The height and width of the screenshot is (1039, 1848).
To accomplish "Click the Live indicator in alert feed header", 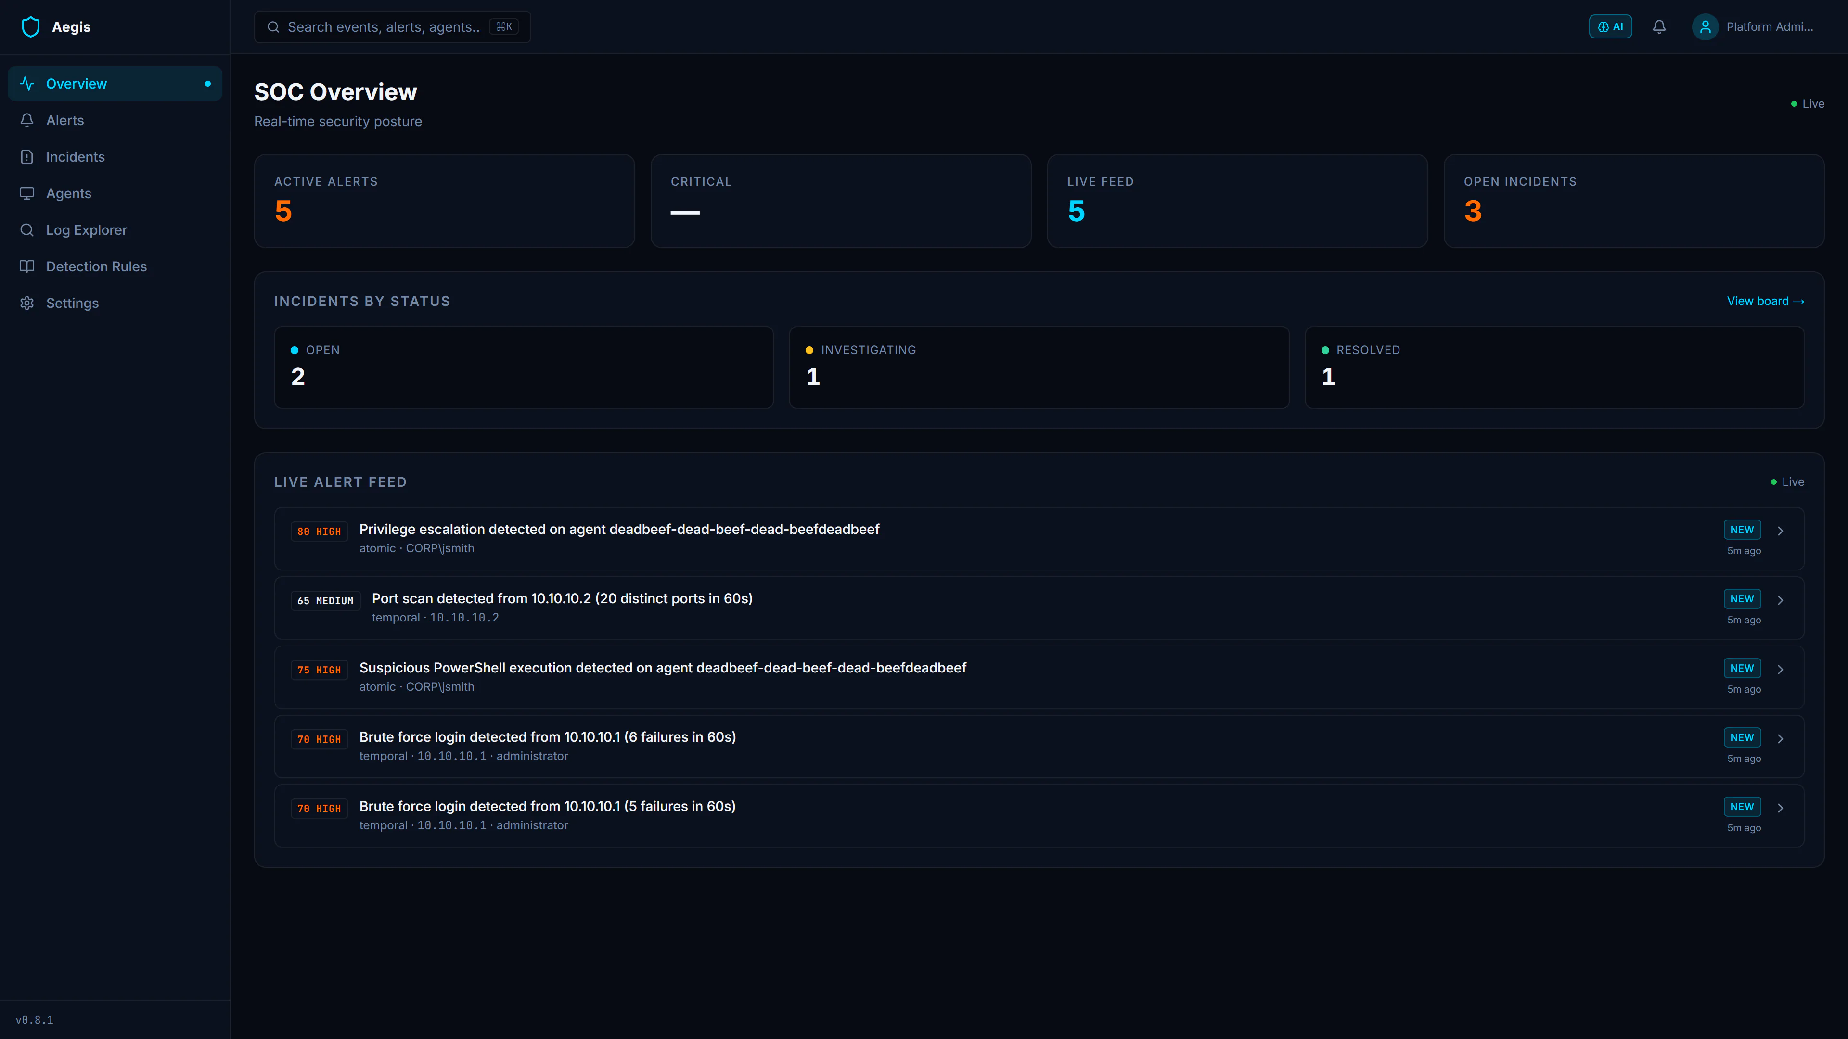I will click(x=1787, y=482).
